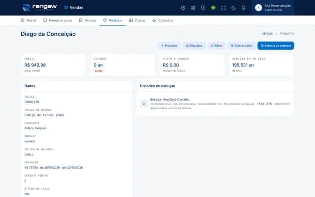Click the Editar button
The height and width of the screenshot is (197, 315).
217,46
